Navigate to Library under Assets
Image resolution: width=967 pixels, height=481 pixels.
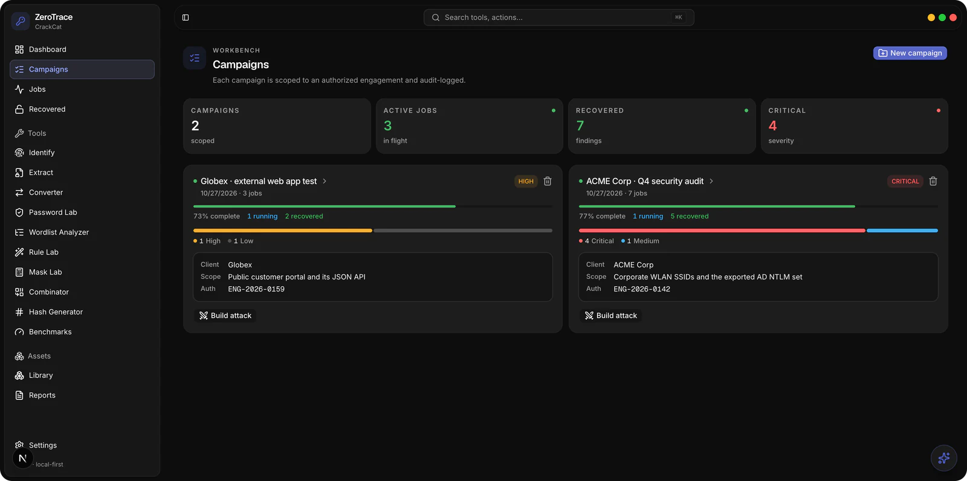tap(82, 375)
